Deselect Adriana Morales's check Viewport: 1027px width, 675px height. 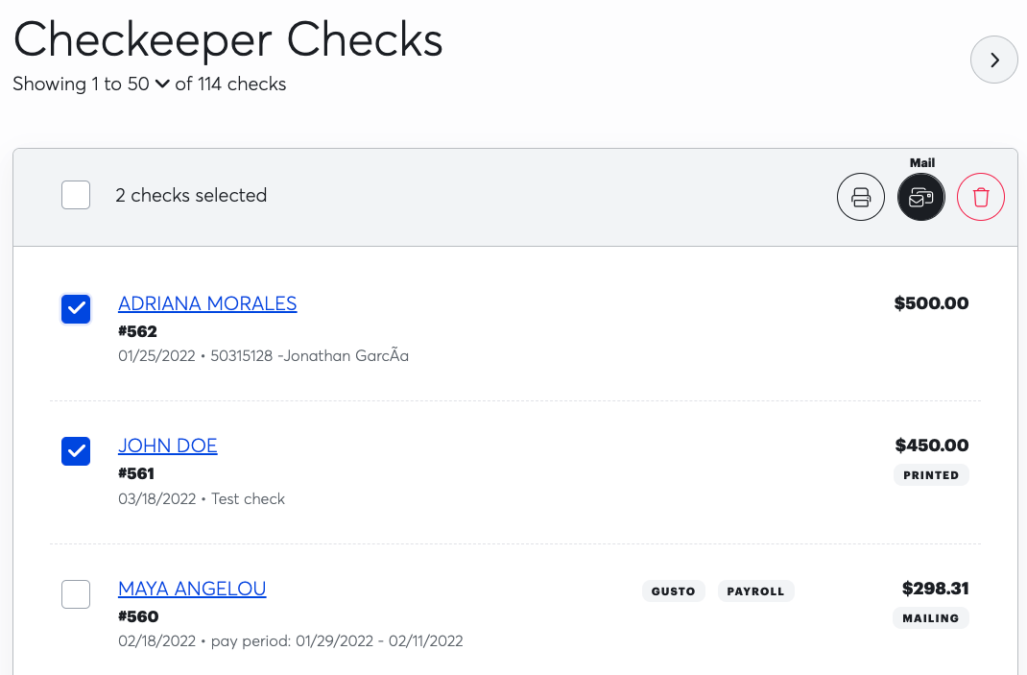(x=75, y=308)
